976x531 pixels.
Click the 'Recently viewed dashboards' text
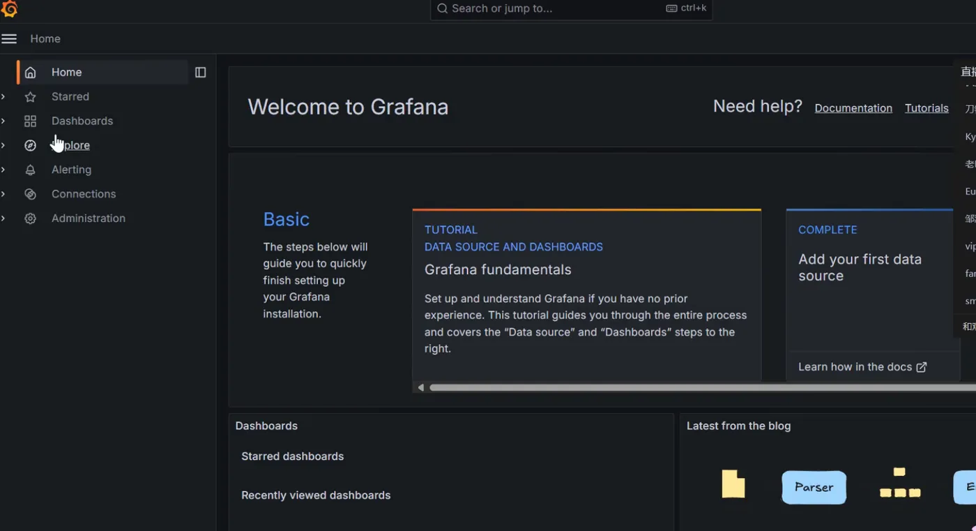316,495
